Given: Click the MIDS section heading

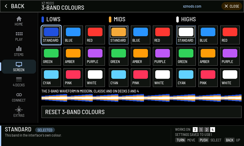Looking at the screenshot, I should 120,19.
